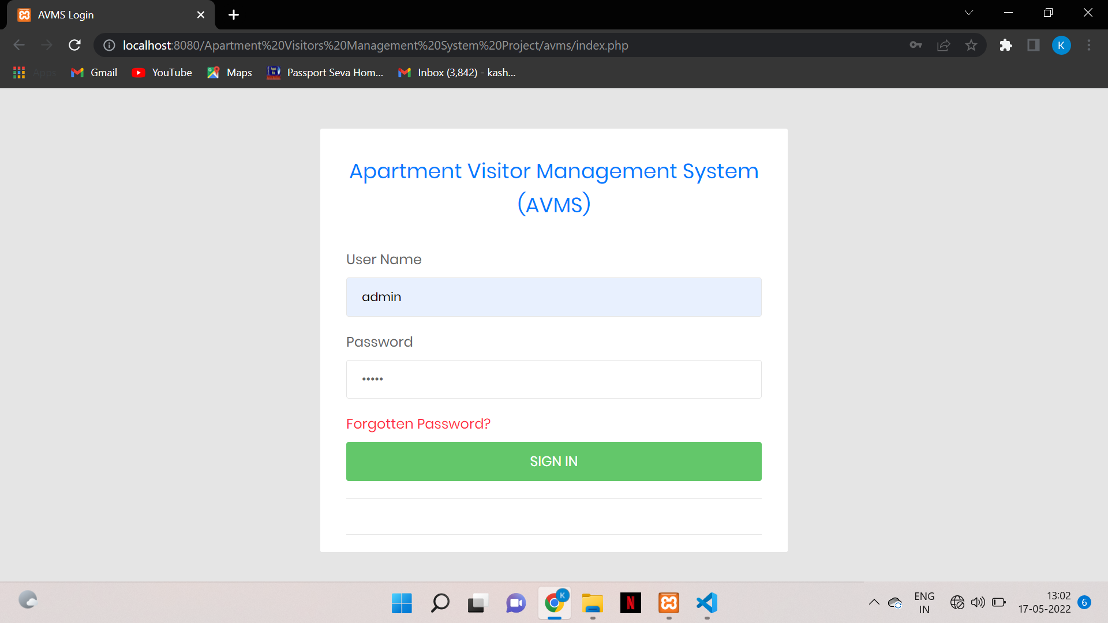The width and height of the screenshot is (1108, 623).
Task: Open Gmail from the bookmarks bar
Action: 93,72
